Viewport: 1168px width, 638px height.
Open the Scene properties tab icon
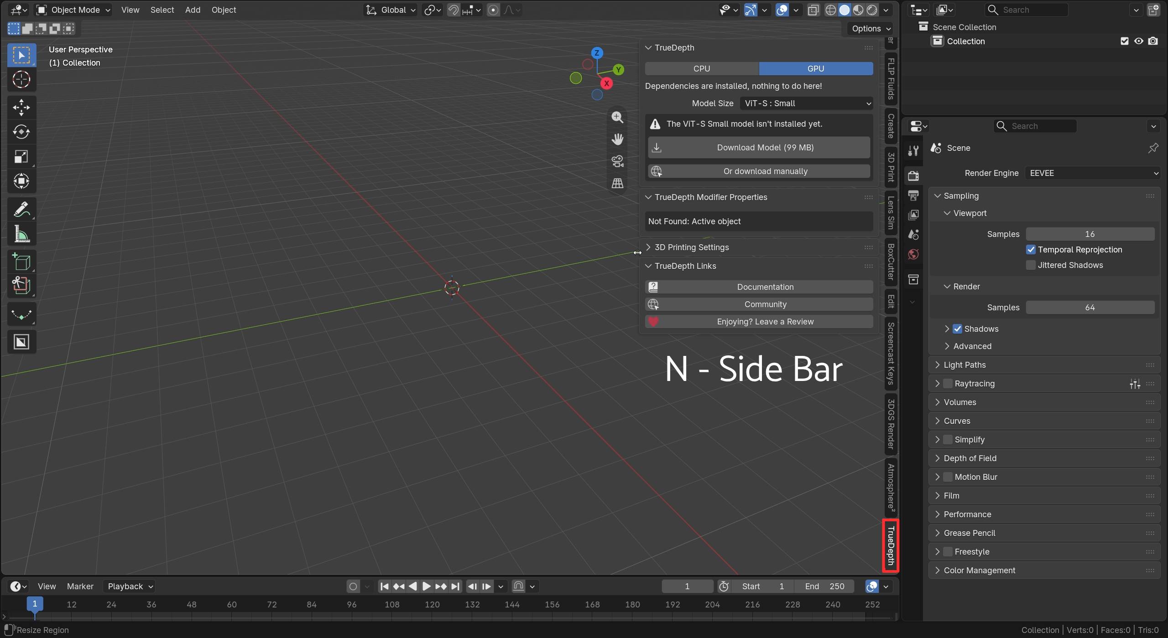(x=913, y=234)
